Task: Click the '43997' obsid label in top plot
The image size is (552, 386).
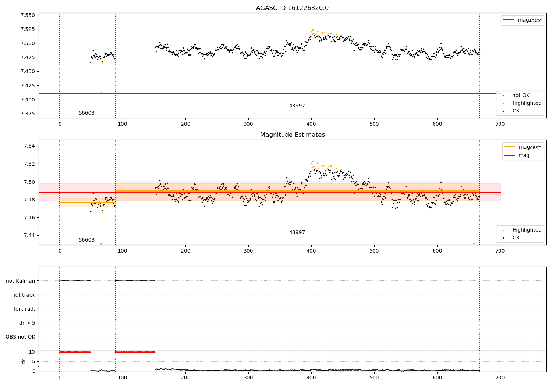Action: 297,106
